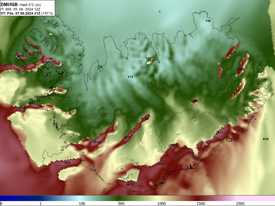This screenshot has width=275, height=206.
Task: Click the DMI/IGB model title text
Action: pyautogui.click(x=9, y=4)
